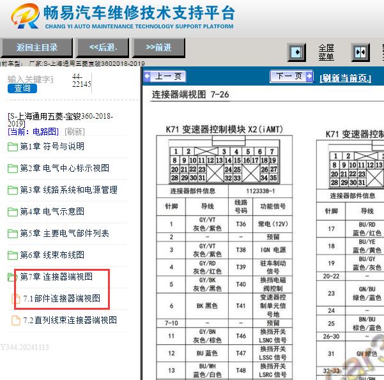Click 刷新当前页 link
This screenshot has height=380, width=384.
pos(345,78)
